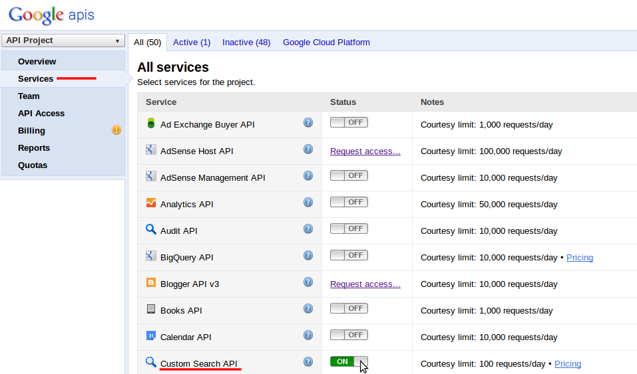Switch to the Active (1) tab
This screenshot has height=374, width=637.
click(192, 42)
